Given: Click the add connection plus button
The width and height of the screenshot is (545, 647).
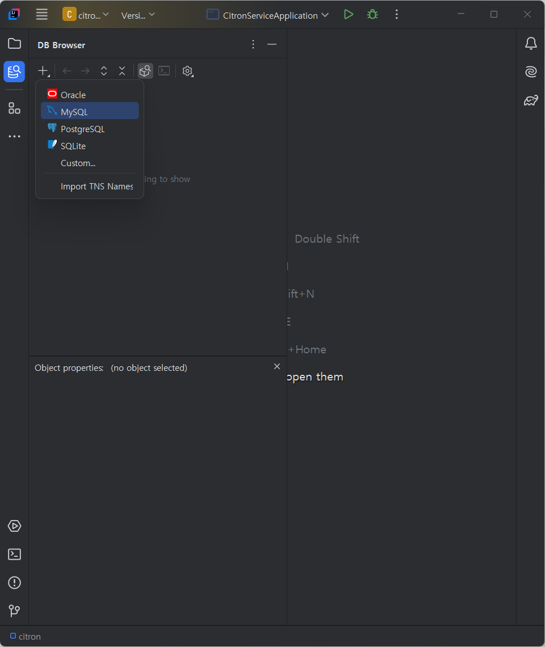Looking at the screenshot, I should [x=43, y=71].
